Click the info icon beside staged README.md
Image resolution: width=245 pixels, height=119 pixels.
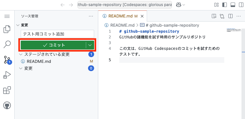click(23, 62)
